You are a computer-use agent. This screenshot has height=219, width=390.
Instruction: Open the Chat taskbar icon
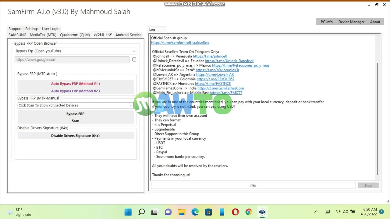(x=168, y=212)
